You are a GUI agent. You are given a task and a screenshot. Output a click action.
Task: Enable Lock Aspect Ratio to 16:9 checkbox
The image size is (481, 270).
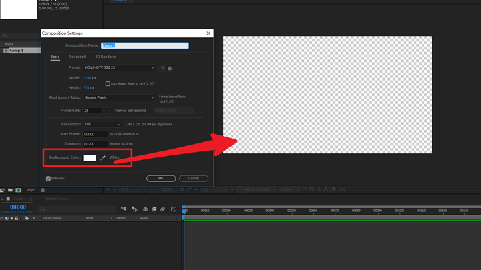(108, 83)
